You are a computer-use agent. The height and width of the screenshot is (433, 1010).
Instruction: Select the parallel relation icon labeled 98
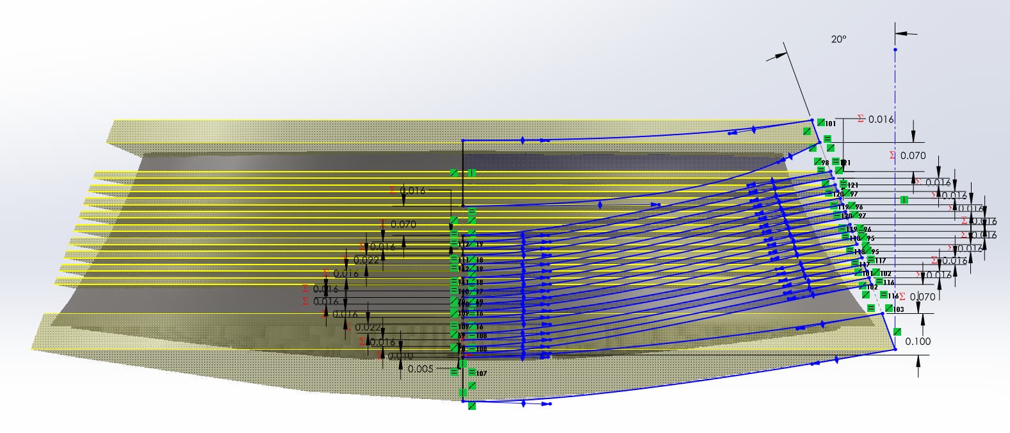[x=818, y=161]
